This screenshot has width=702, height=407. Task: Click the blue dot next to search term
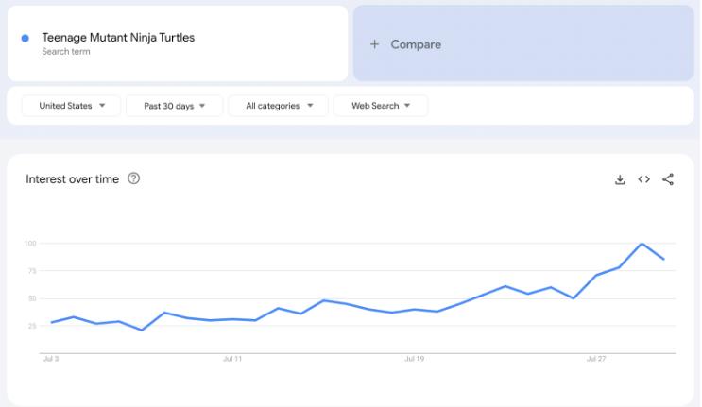click(26, 39)
